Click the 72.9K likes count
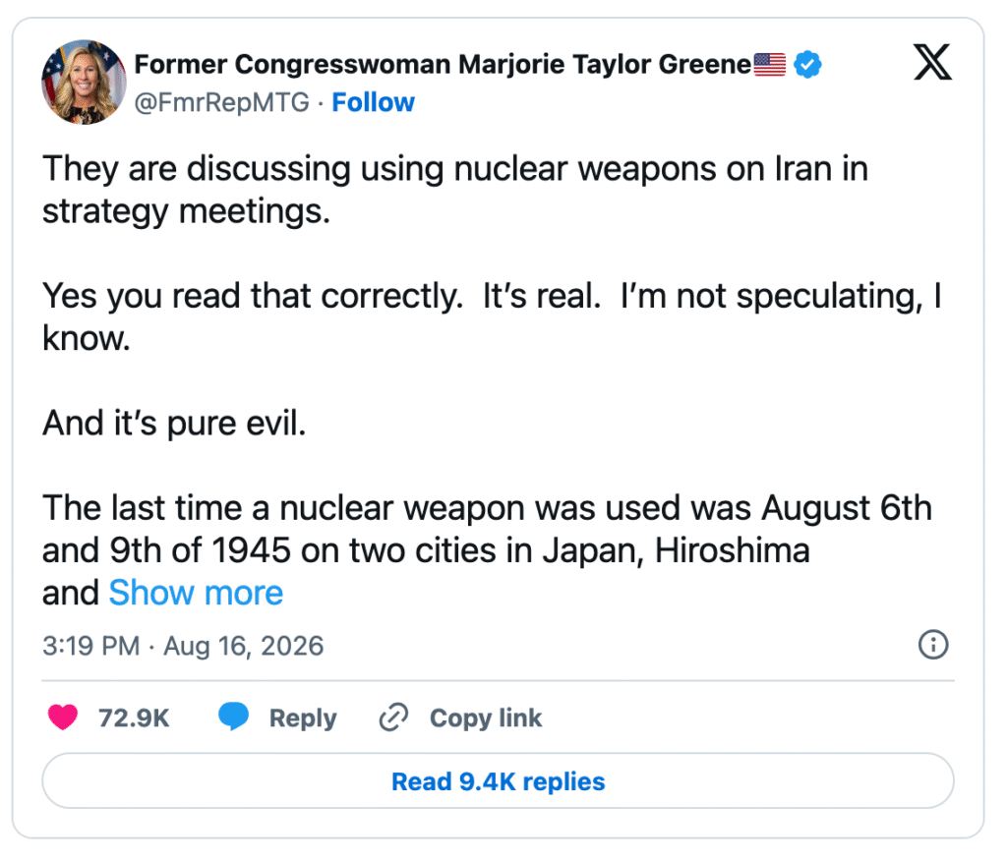1007x861 pixels. coord(134,717)
